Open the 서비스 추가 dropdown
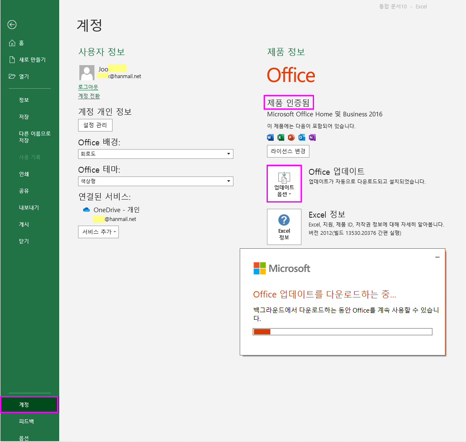The width and height of the screenshot is (466, 442). pyautogui.click(x=98, y=232)
